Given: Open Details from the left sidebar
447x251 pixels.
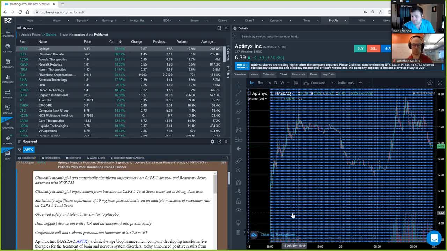Looking at the screenshot, I should pyautogui.click(x=8, y=48).
